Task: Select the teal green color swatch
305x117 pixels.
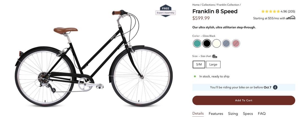Action: (197, 43)
